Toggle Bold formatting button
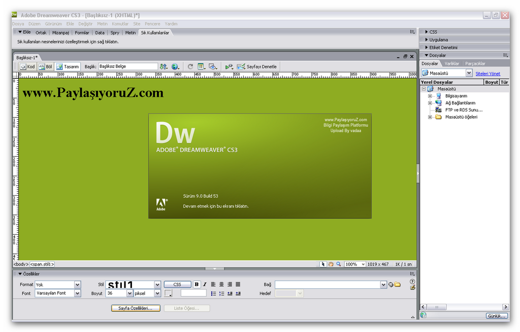Viewport: 520px width, 332px height. (197, 284)
